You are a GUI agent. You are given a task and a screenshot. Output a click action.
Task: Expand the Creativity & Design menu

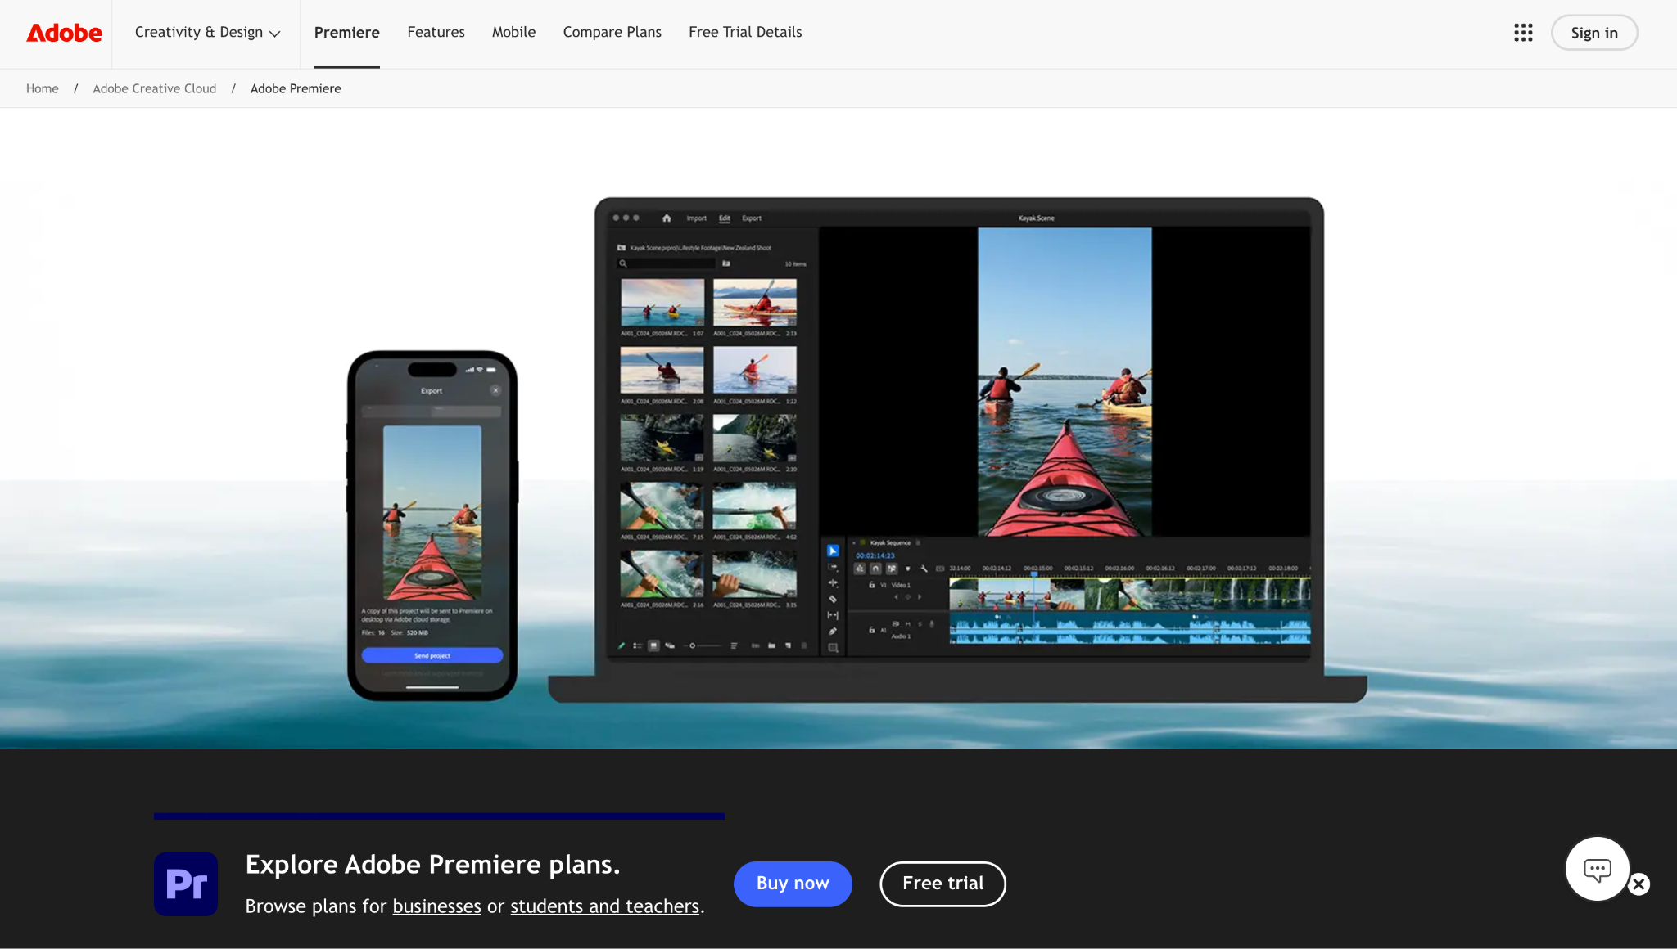point(207,33)
